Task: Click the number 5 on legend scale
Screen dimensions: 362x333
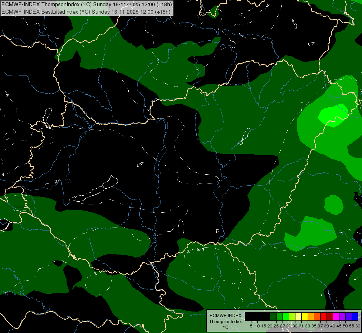Action: pyautogui.click(x=251, y=326)
